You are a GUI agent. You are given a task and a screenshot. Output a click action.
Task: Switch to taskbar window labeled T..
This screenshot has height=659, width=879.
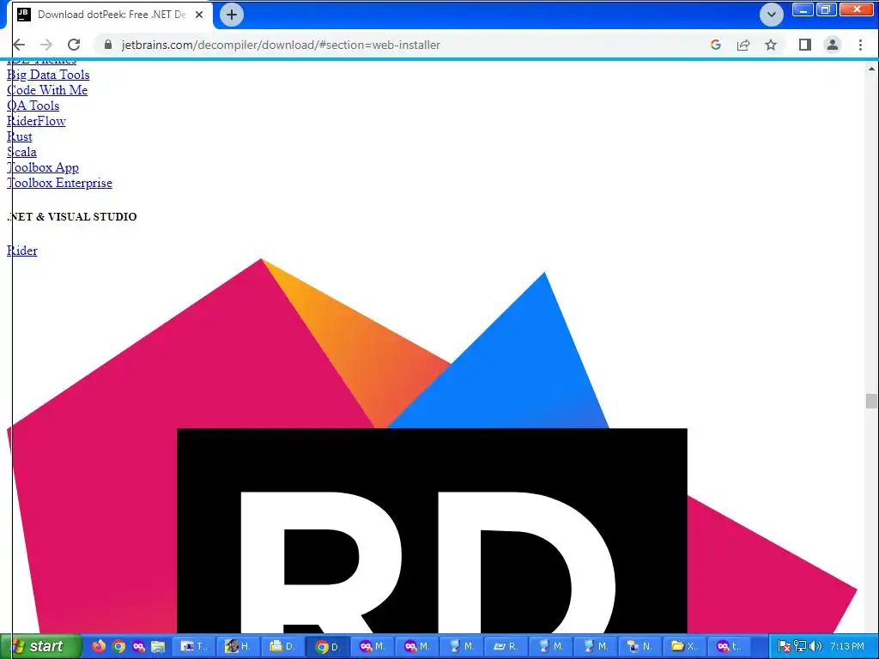click(x=194, y=647)
